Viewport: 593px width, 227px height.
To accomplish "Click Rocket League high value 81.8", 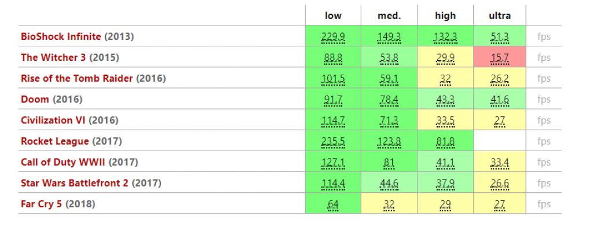I will tap(445, 141).
